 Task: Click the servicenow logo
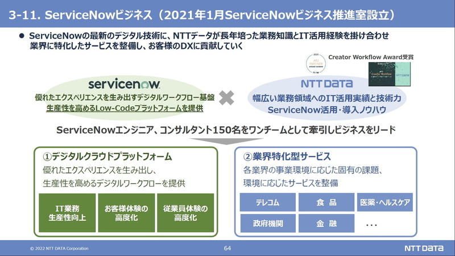coord(124,84)
